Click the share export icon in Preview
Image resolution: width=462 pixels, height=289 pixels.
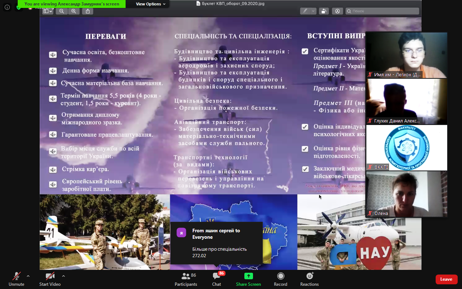coord(88,11)
